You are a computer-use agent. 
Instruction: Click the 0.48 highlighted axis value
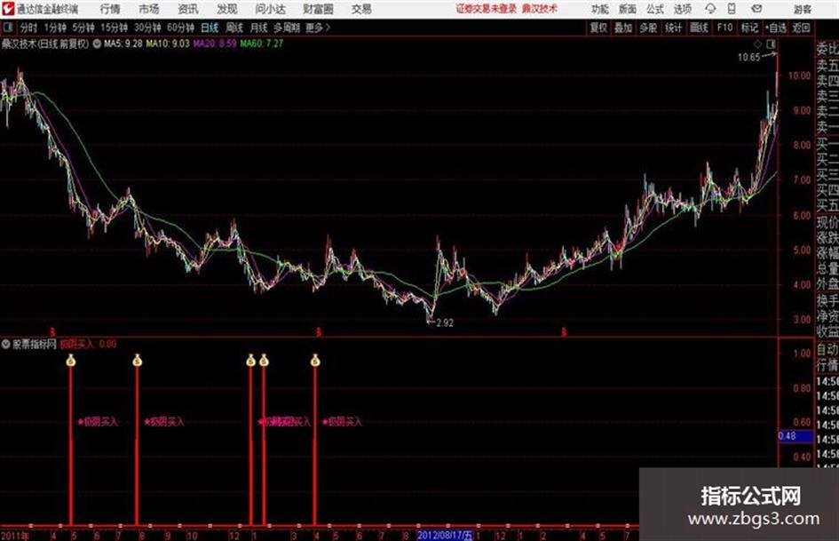pos(795,436)
